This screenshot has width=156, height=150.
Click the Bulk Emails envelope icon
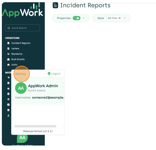point(8,59)
